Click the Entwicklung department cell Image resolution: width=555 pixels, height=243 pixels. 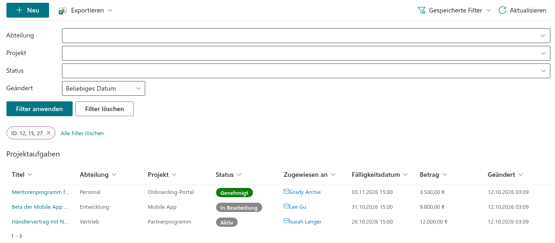click(x=93, y=207)
